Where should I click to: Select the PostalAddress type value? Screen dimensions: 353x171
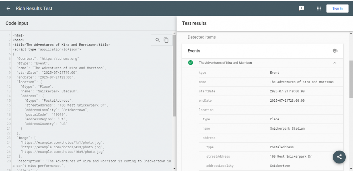click(x=282, y=147)
